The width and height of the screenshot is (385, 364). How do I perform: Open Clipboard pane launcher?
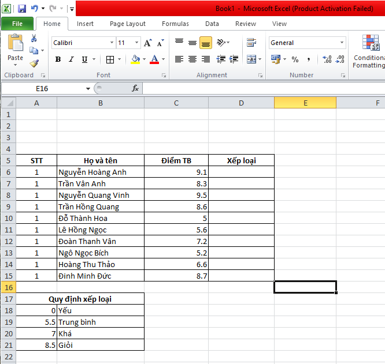[x=43, y=76]
